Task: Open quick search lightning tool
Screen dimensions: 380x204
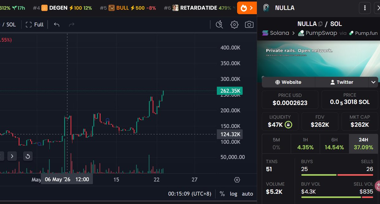Action: [x=219, y=24]
